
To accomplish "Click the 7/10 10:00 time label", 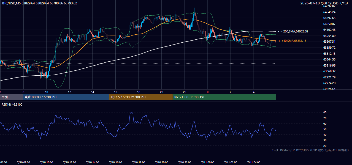I will pyautogui.click(x=46, y=162).
